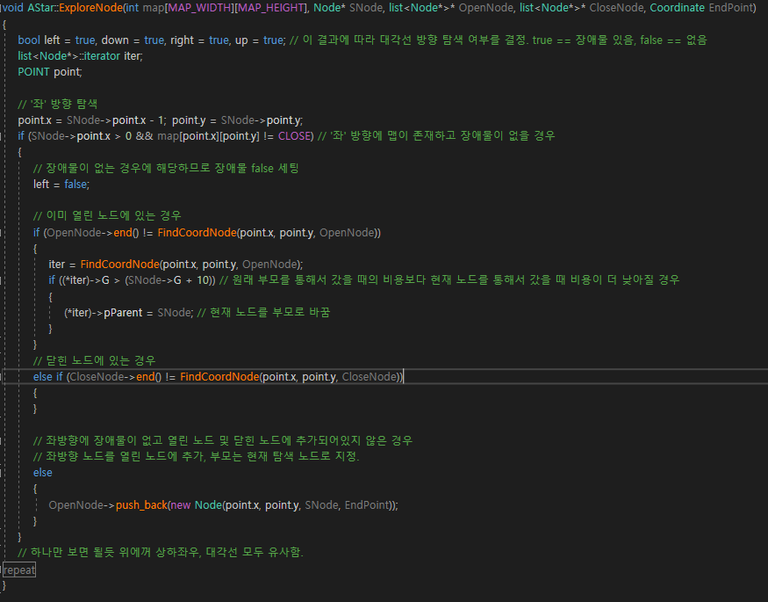Click 'SNode' on the pParent assignment line
Image resolution: width=768 pixels, height=602 pixels.
click(175, 312)
